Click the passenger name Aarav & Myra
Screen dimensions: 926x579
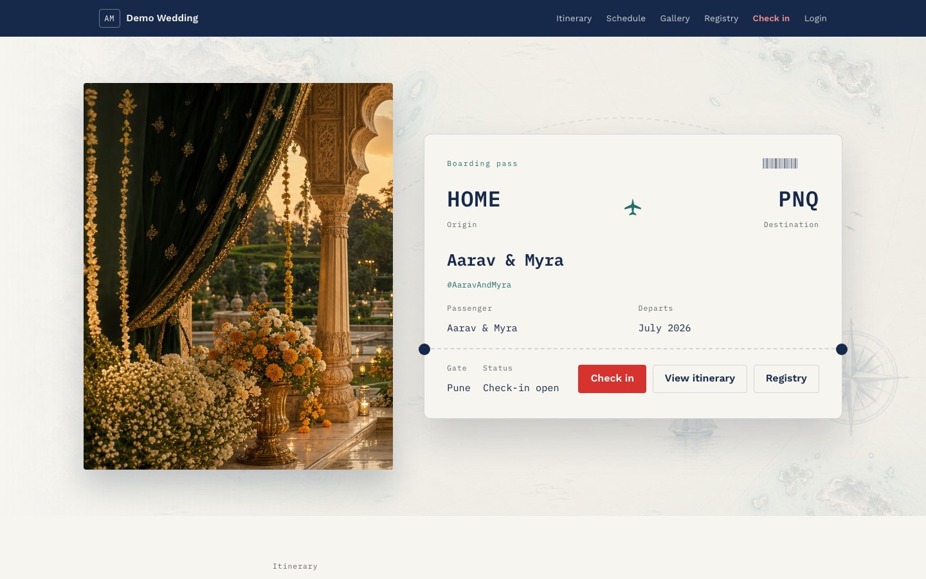tap(482, 328)
